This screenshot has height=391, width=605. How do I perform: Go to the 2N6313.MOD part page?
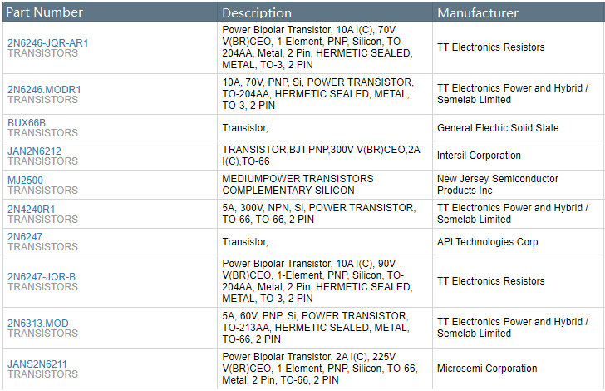(38, 323)
